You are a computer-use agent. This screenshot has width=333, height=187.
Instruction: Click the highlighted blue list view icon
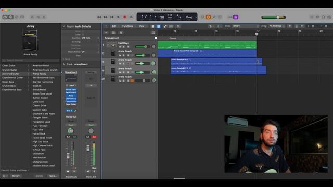point(158,26)
